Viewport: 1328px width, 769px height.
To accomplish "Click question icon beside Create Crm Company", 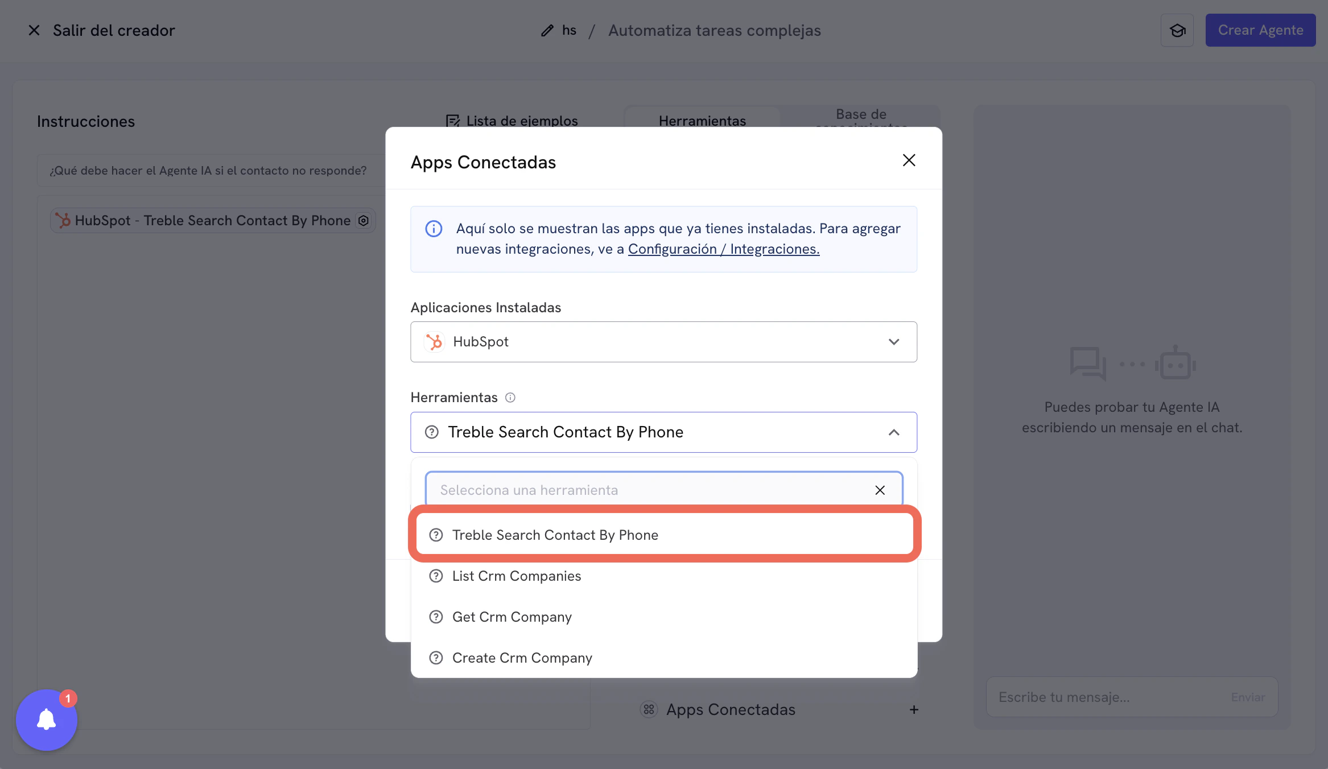I will [436, 658].
